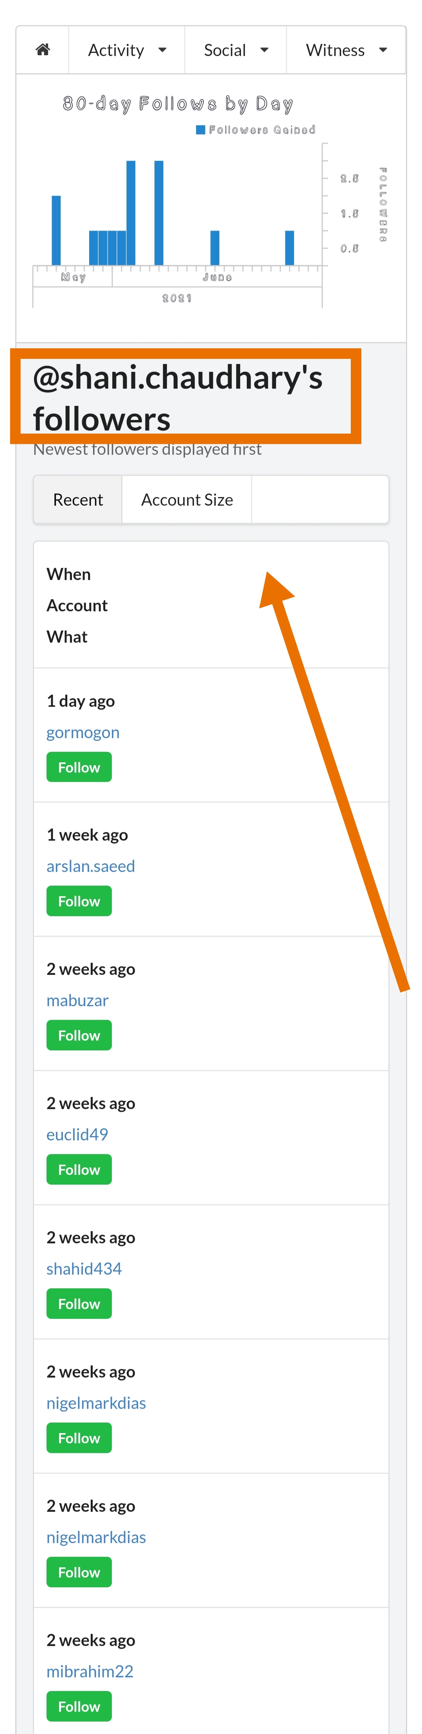Expand the Social dropdown menu
This screenshot has height=1734, width=422.
[x=235, y=50]
